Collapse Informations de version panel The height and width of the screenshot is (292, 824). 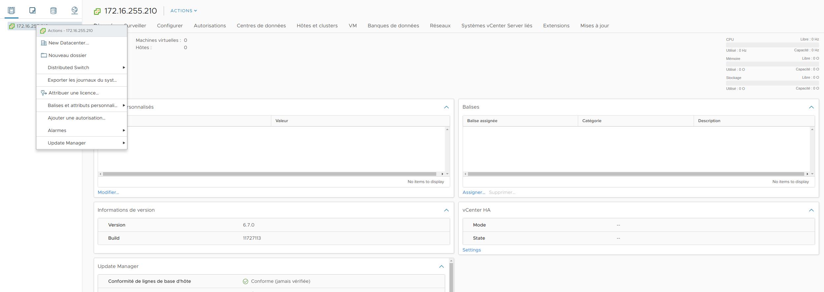click(446, 210)
